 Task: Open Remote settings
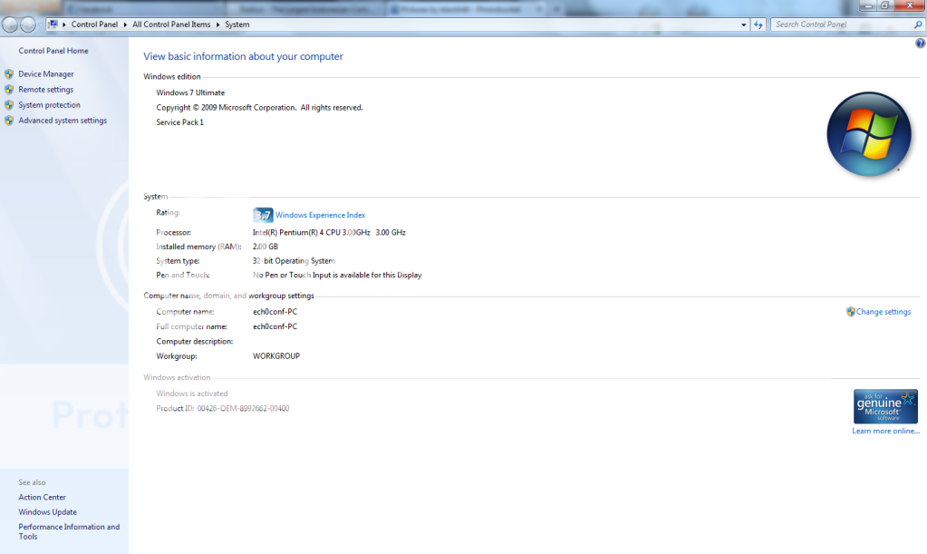click(46, 89)
